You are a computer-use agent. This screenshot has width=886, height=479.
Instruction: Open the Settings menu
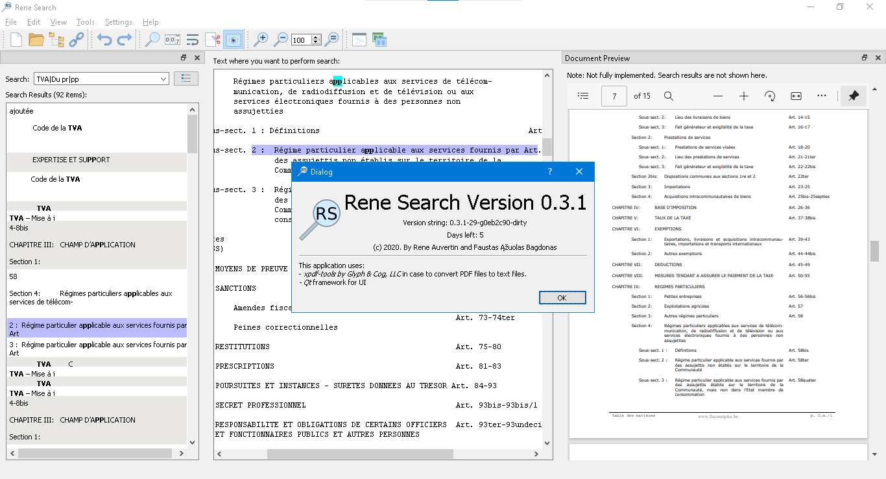[x=119, y=22]
